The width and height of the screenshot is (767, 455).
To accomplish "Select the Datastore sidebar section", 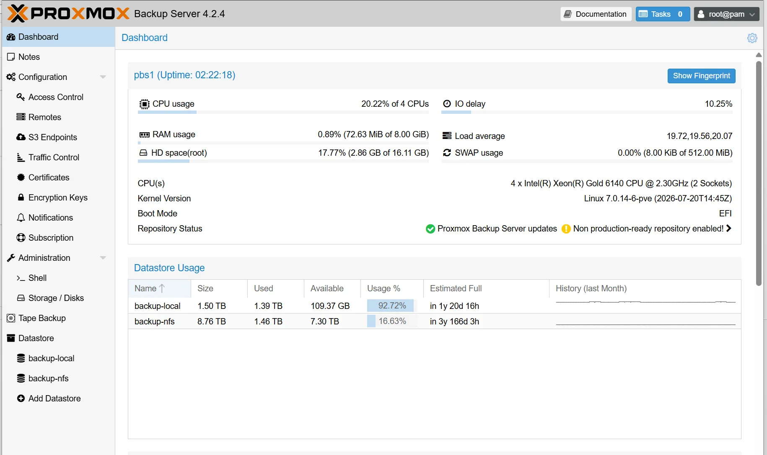I will pos(58,338).
